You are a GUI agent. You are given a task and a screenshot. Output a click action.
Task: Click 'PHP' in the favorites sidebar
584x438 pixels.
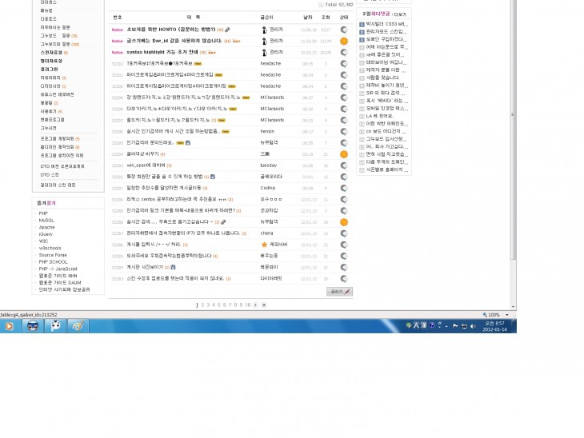[43, 213]
